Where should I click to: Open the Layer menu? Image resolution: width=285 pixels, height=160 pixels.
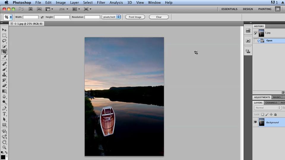[74, 3]
